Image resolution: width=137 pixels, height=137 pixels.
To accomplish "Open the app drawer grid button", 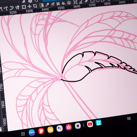I will click(x=23, y=134).
